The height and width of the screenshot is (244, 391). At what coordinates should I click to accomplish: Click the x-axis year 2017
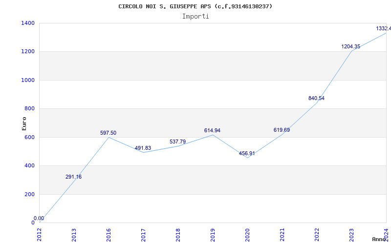(x=143, y=235)
